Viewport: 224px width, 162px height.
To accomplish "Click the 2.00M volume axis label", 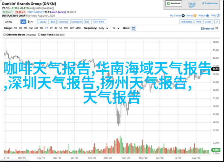I will pyautogui.click(x=216, y=143).
